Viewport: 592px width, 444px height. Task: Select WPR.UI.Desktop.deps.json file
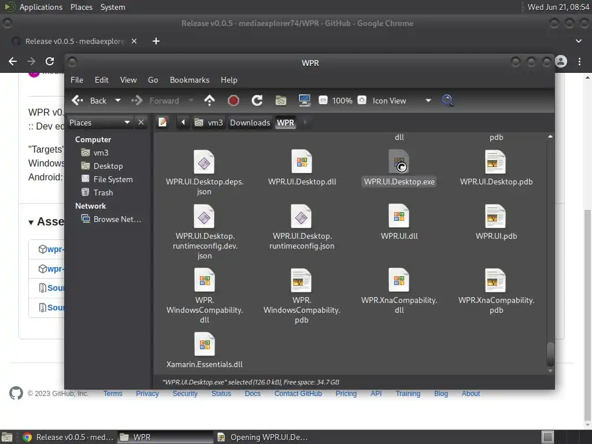click(204, 172)
